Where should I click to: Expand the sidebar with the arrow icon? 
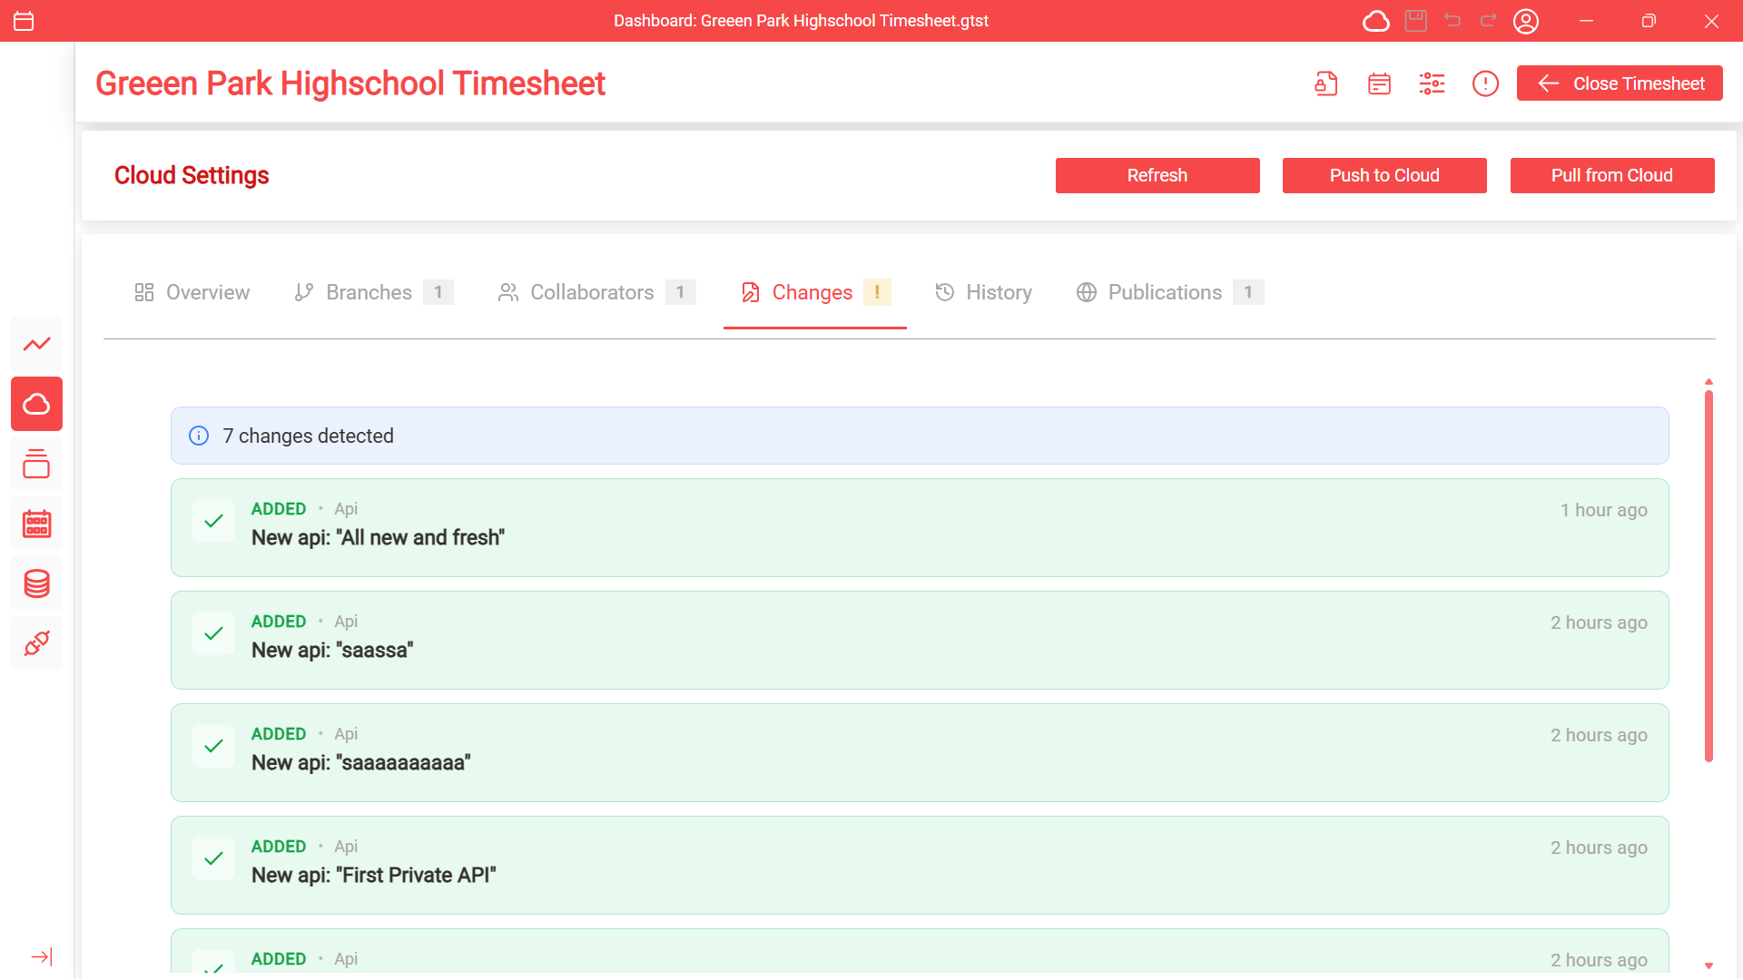[x=42, y=956]
